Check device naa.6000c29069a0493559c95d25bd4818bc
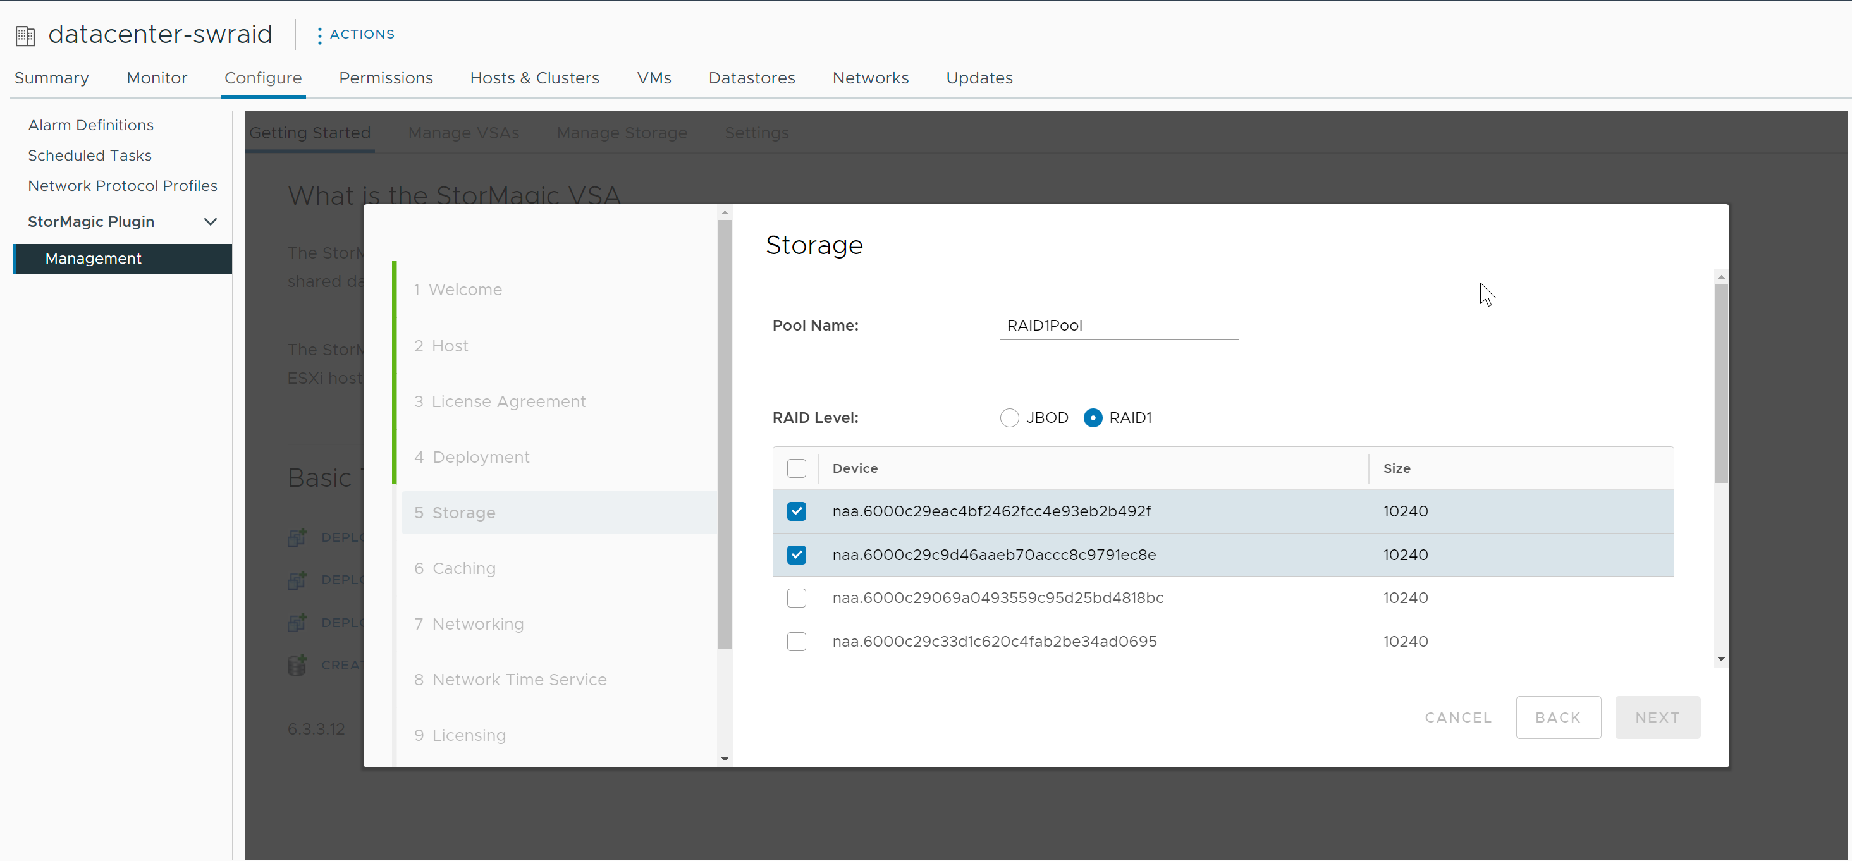 pos(796,598)
